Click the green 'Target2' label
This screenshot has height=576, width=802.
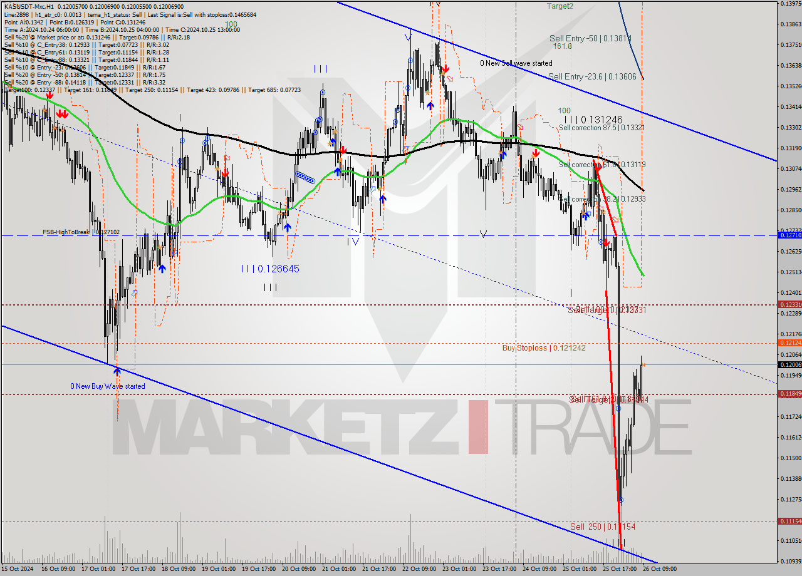pyautogui.click(x=560, y=6)
